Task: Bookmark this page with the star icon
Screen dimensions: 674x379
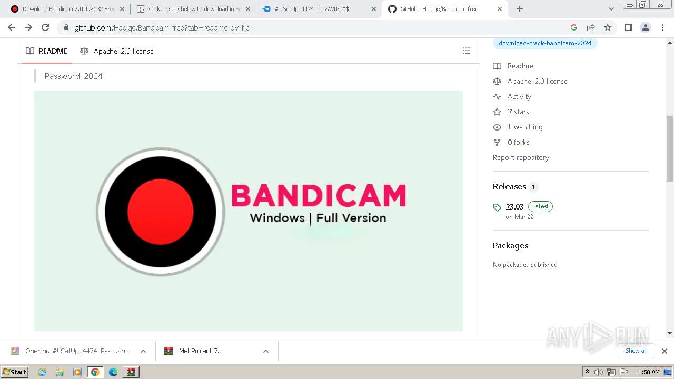Action: click(608, 27)
